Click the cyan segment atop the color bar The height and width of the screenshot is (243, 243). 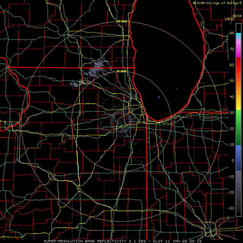pyautogui.click(x=238, y=36)
